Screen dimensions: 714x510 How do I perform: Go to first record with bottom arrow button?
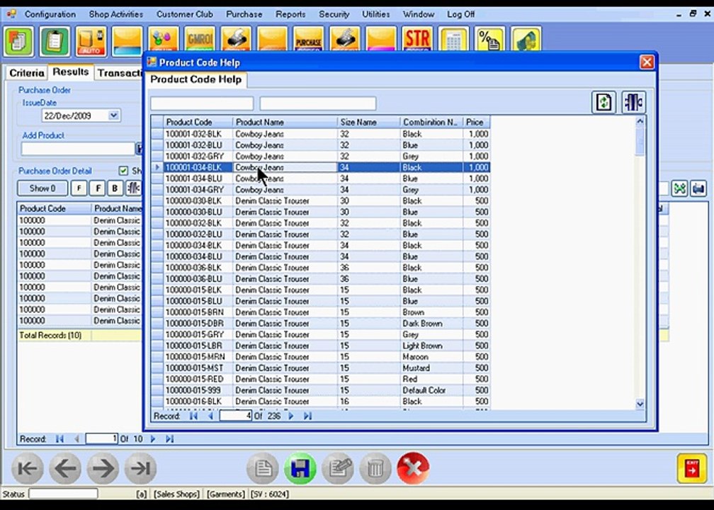point(28,468)
